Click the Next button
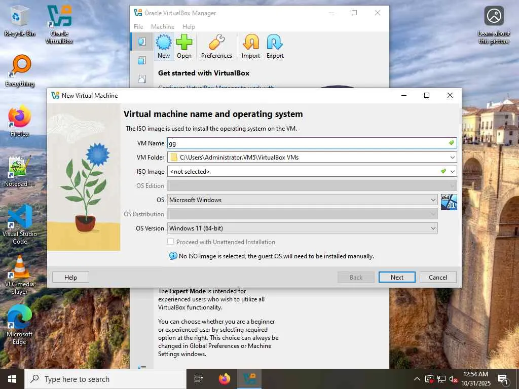Screen dimensions: 519x389 click(397, 277)
